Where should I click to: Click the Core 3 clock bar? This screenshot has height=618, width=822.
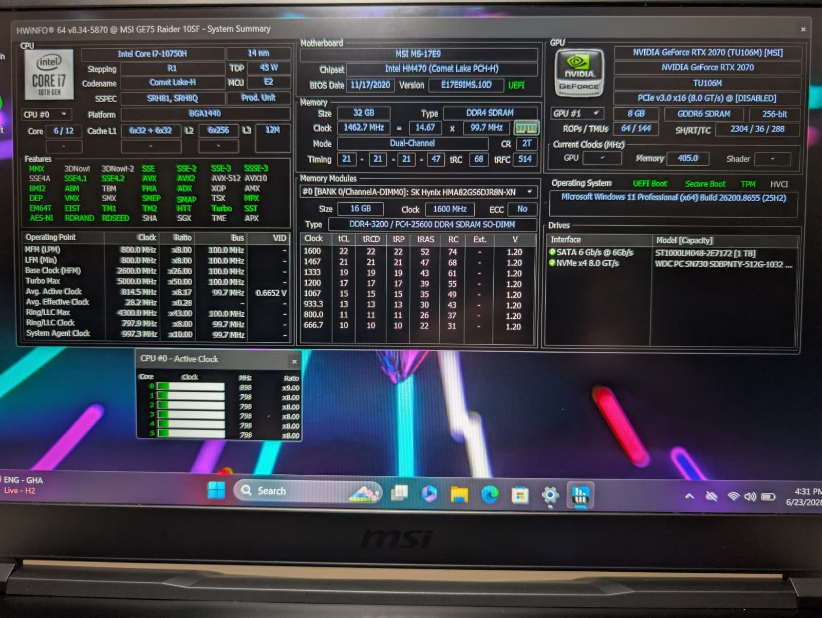191,415
